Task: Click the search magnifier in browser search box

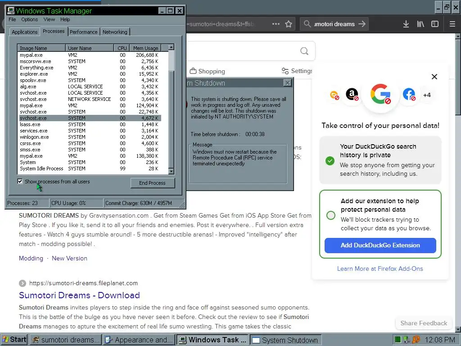Action: click(x=307, y=24)
